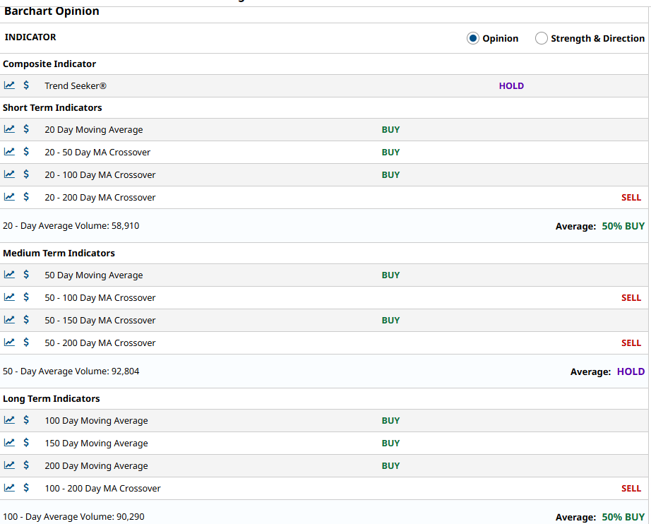Click dollar icon for 100 - 200 Day MA Crossover
The height and width of the screenshot is (524, 651).
tap(26, 487)
